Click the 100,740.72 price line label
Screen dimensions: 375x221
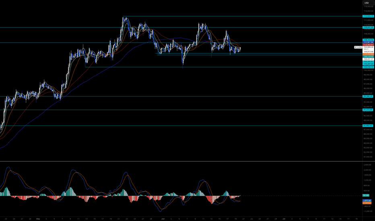click(368, 67)
